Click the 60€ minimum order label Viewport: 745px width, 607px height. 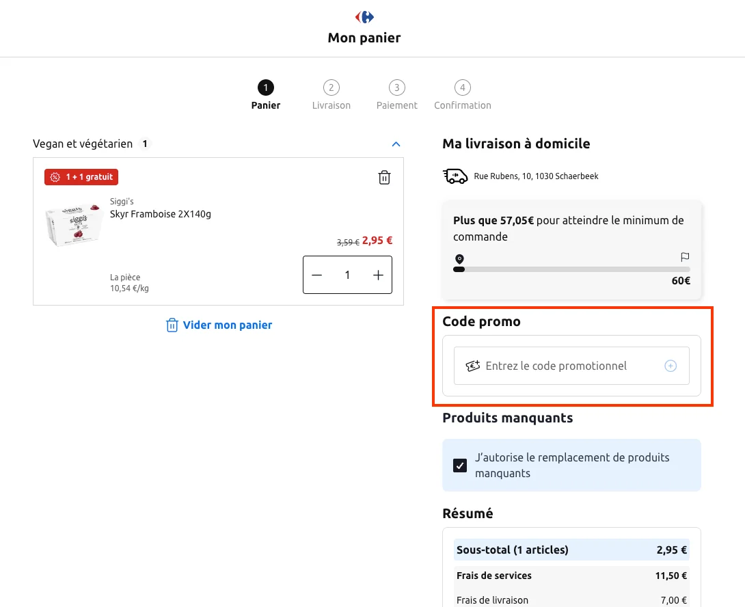(681, 281)
